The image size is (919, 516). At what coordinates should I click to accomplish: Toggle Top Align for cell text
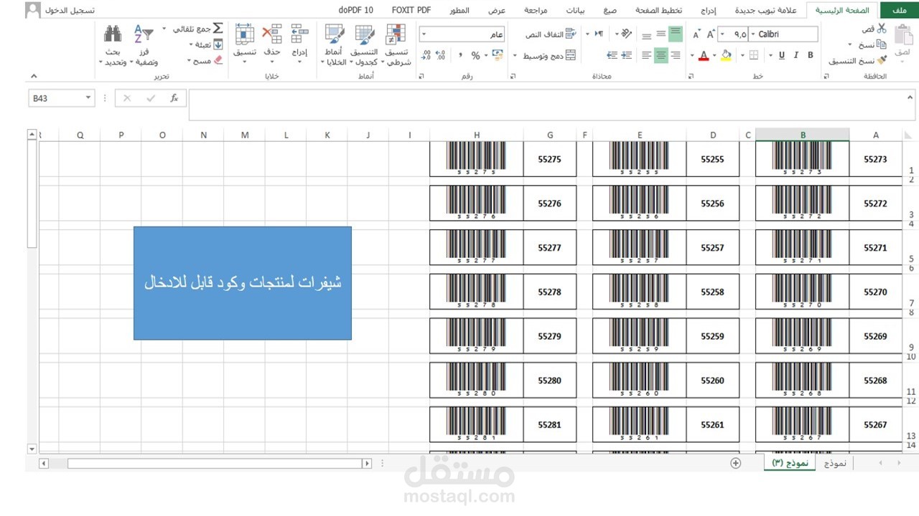point(675,34)
